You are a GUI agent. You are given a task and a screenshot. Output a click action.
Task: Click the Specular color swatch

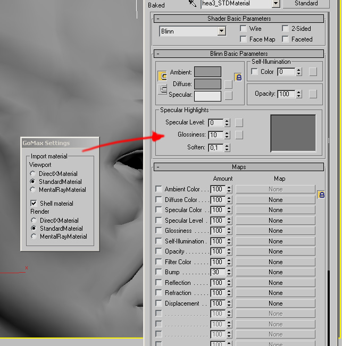click(207, 96)
